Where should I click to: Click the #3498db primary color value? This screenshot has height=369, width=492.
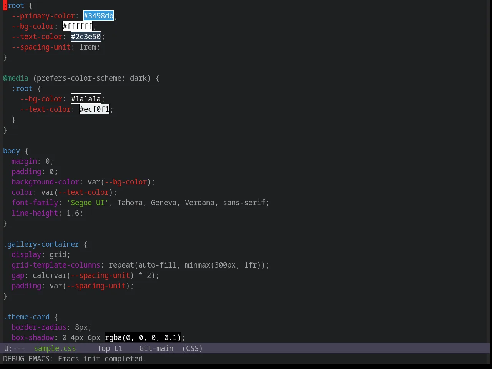click(x=98, y=16)
